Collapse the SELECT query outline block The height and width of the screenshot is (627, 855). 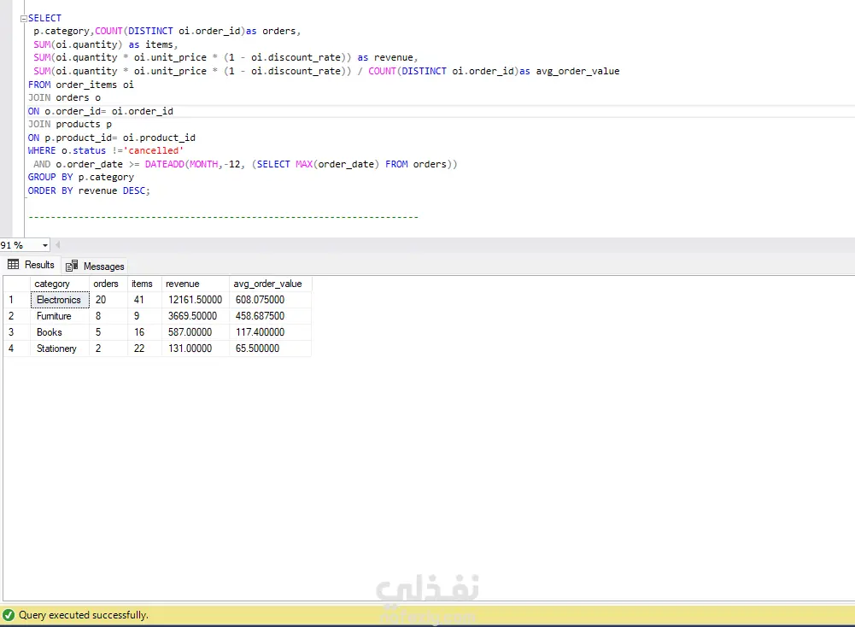(x=23, y=19)
